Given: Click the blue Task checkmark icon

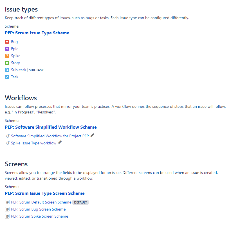Looking at the screenshot, I should pos(6,77).
